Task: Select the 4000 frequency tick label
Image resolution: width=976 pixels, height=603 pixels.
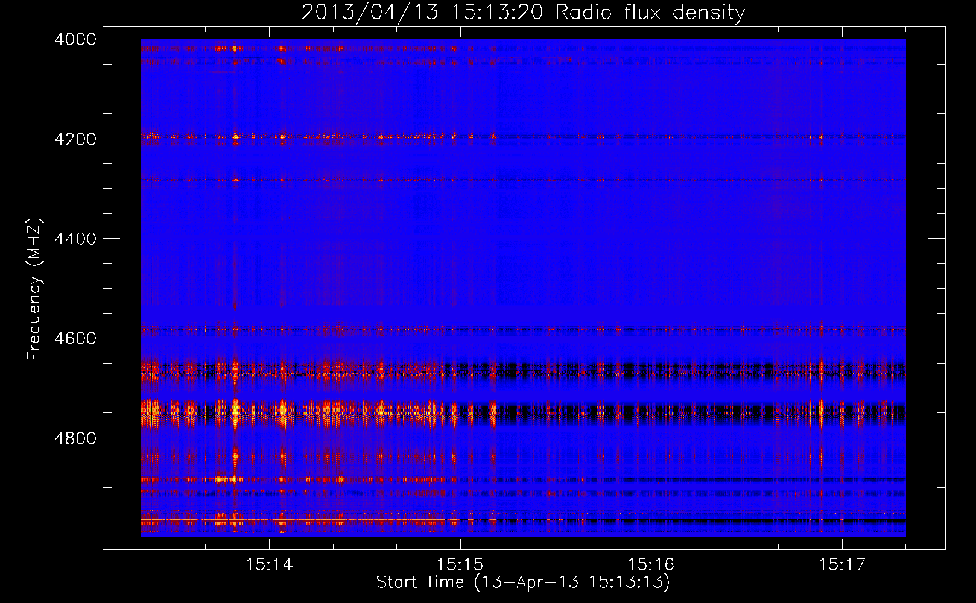Action: (75, 39)
